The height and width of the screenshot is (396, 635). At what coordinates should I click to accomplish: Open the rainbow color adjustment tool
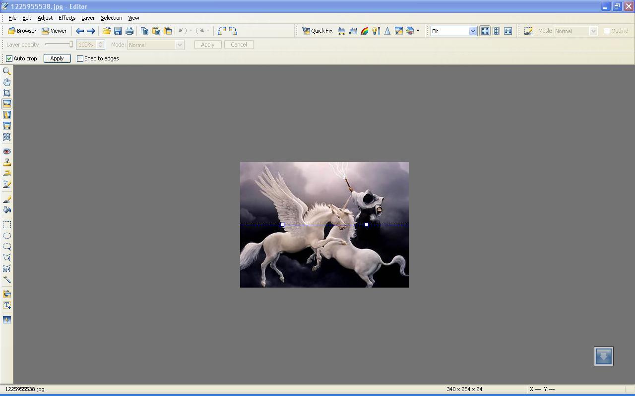click(365, 31)
